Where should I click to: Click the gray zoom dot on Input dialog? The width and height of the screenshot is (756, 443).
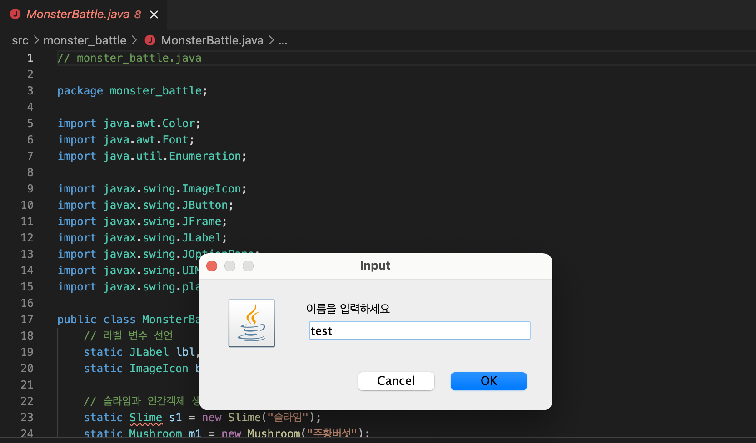point(248,266)
